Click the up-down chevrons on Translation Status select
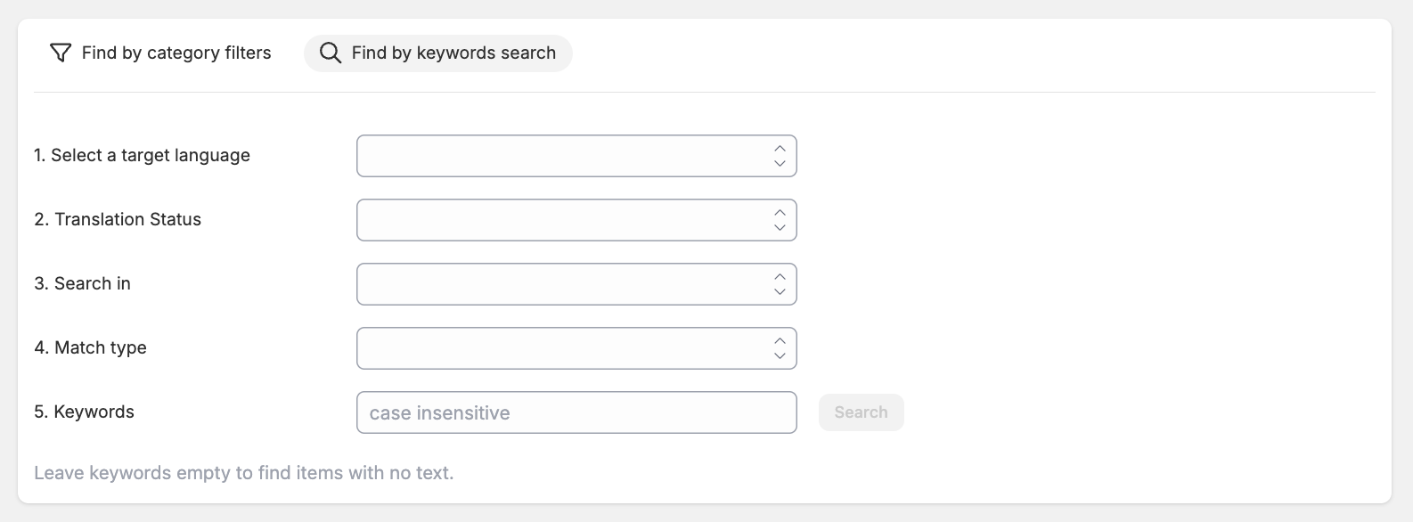 [780, 220]
